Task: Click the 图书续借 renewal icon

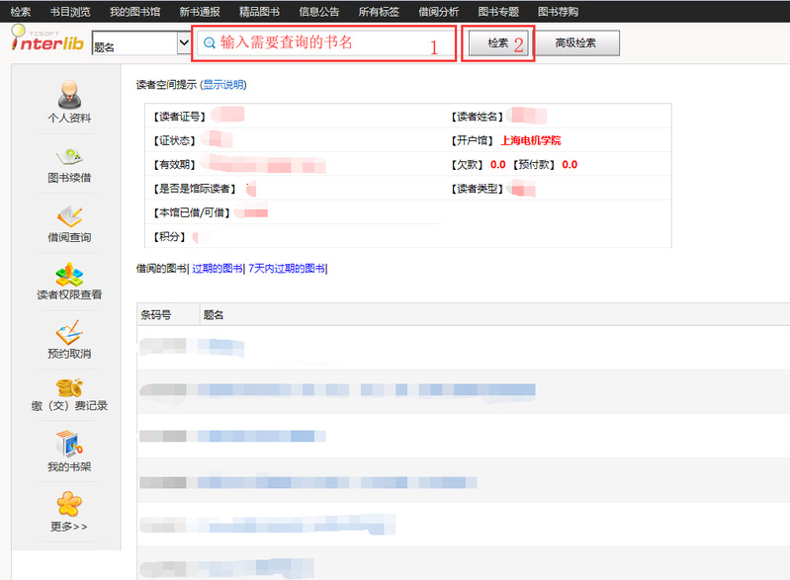Action: (x=68, y=156)
